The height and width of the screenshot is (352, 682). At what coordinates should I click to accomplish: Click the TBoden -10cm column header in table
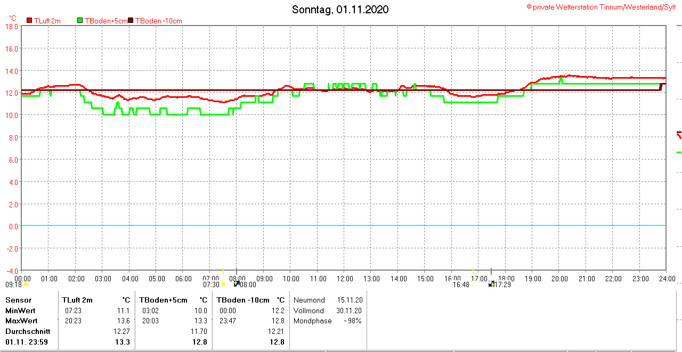(243, 300)
